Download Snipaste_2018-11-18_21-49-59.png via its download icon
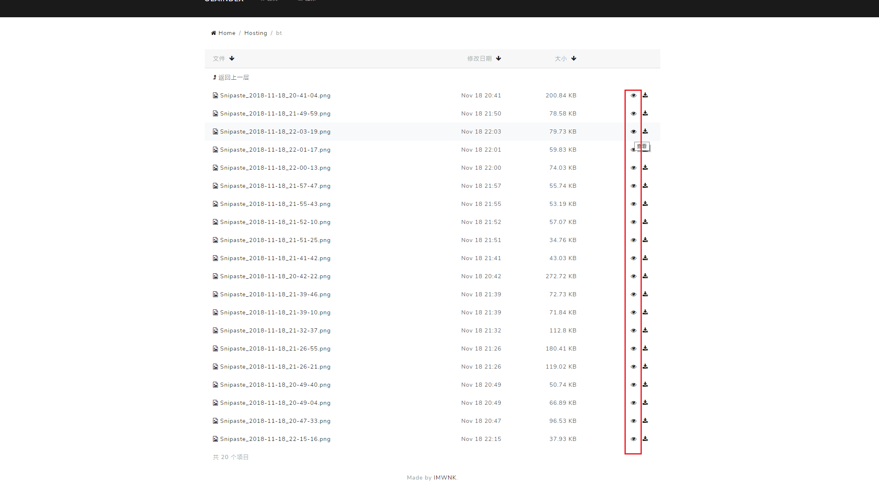879x489 pixels. (x=645, y=113)
